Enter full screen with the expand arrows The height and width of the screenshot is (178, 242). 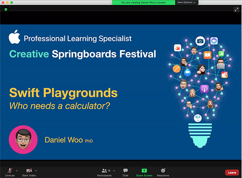236,10
